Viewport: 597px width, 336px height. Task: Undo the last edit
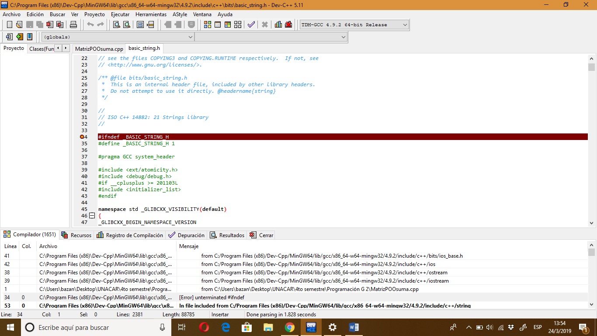coord(90,24)
